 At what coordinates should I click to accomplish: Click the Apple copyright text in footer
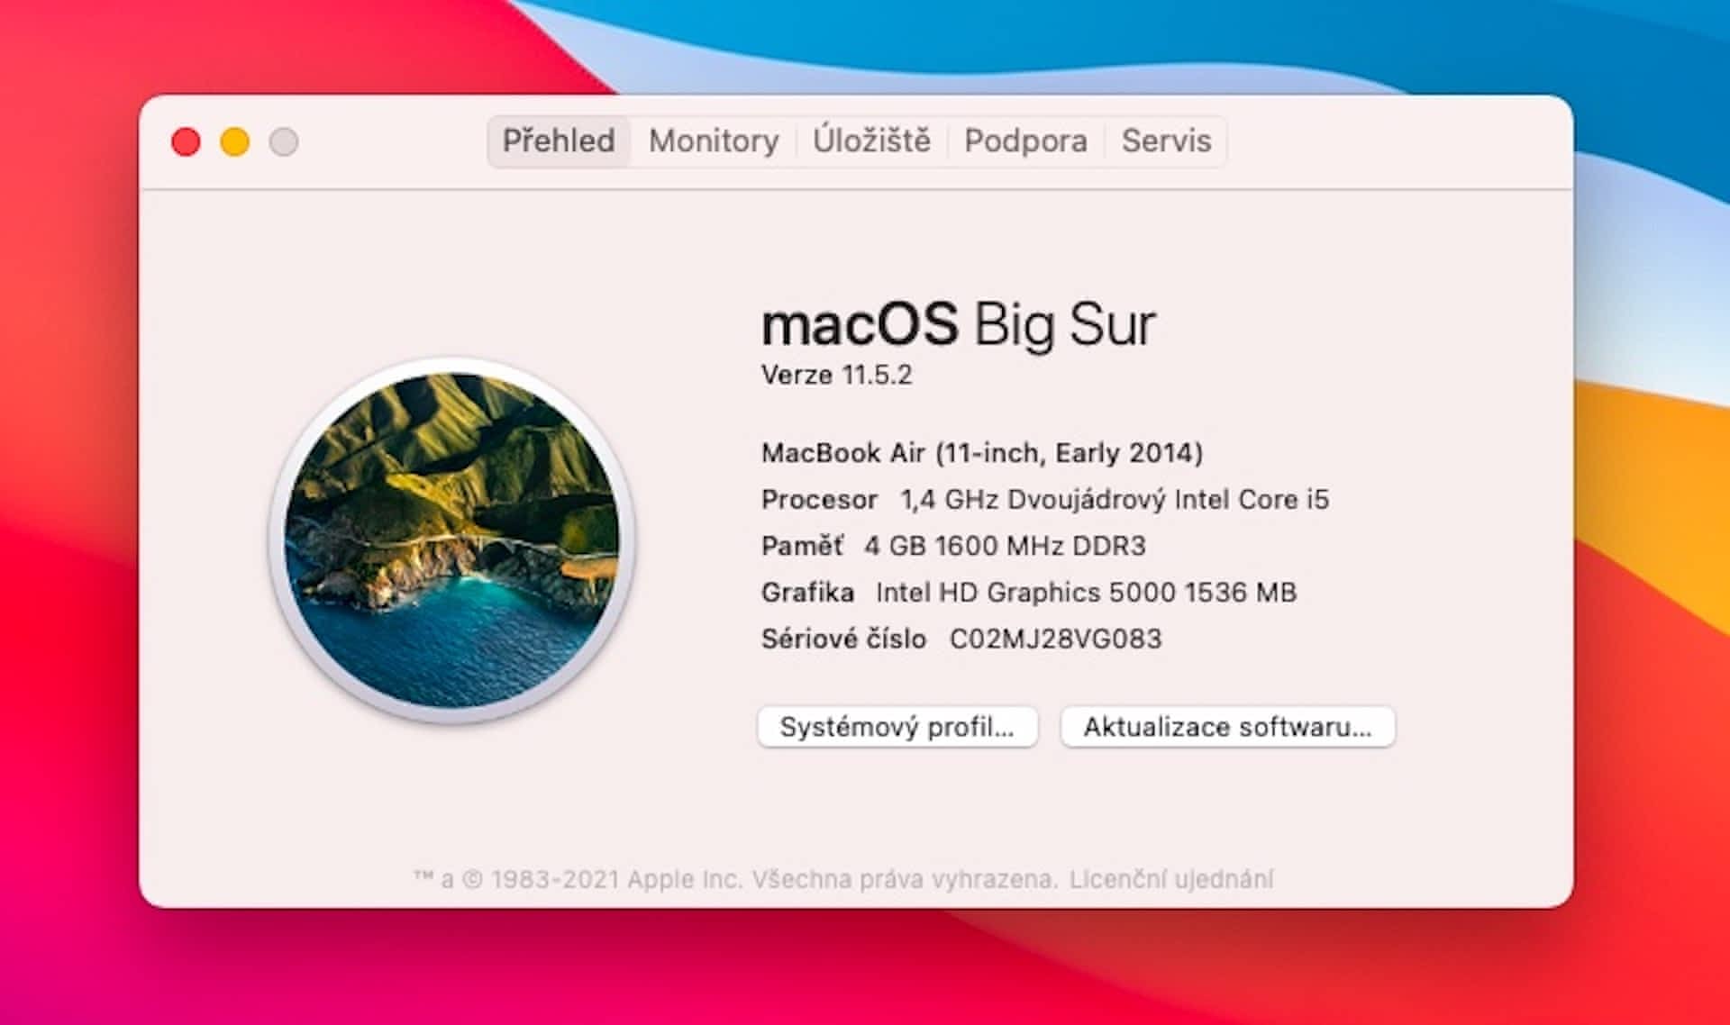tap(734, 879)
